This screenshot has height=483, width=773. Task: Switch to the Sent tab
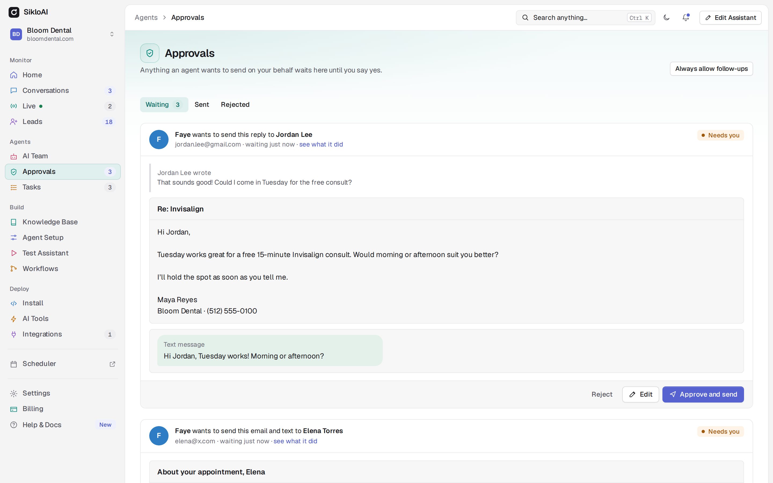202,104
